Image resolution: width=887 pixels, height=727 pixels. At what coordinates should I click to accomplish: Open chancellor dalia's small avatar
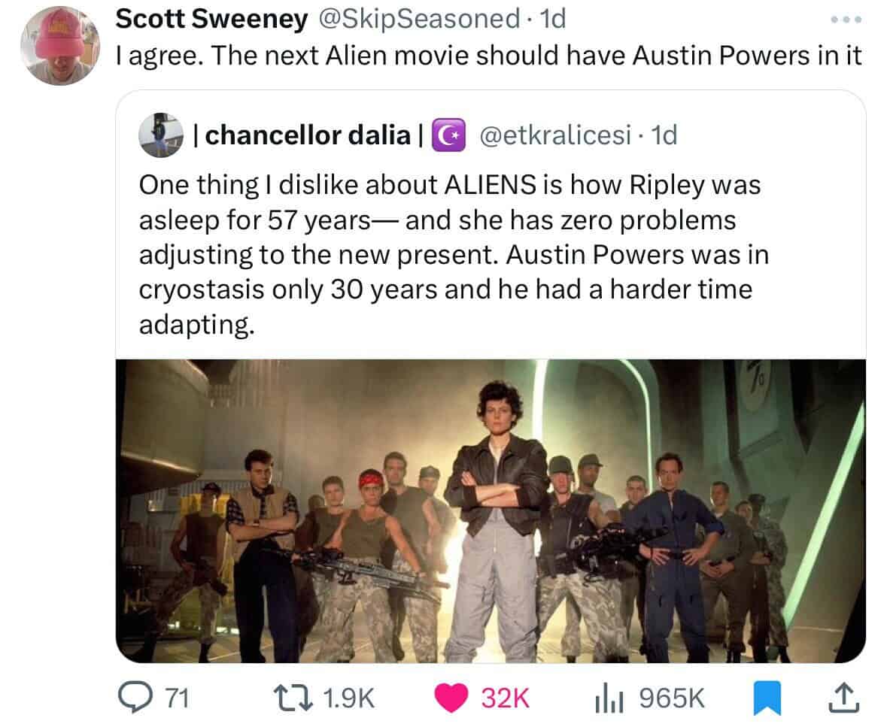(161, 135)
